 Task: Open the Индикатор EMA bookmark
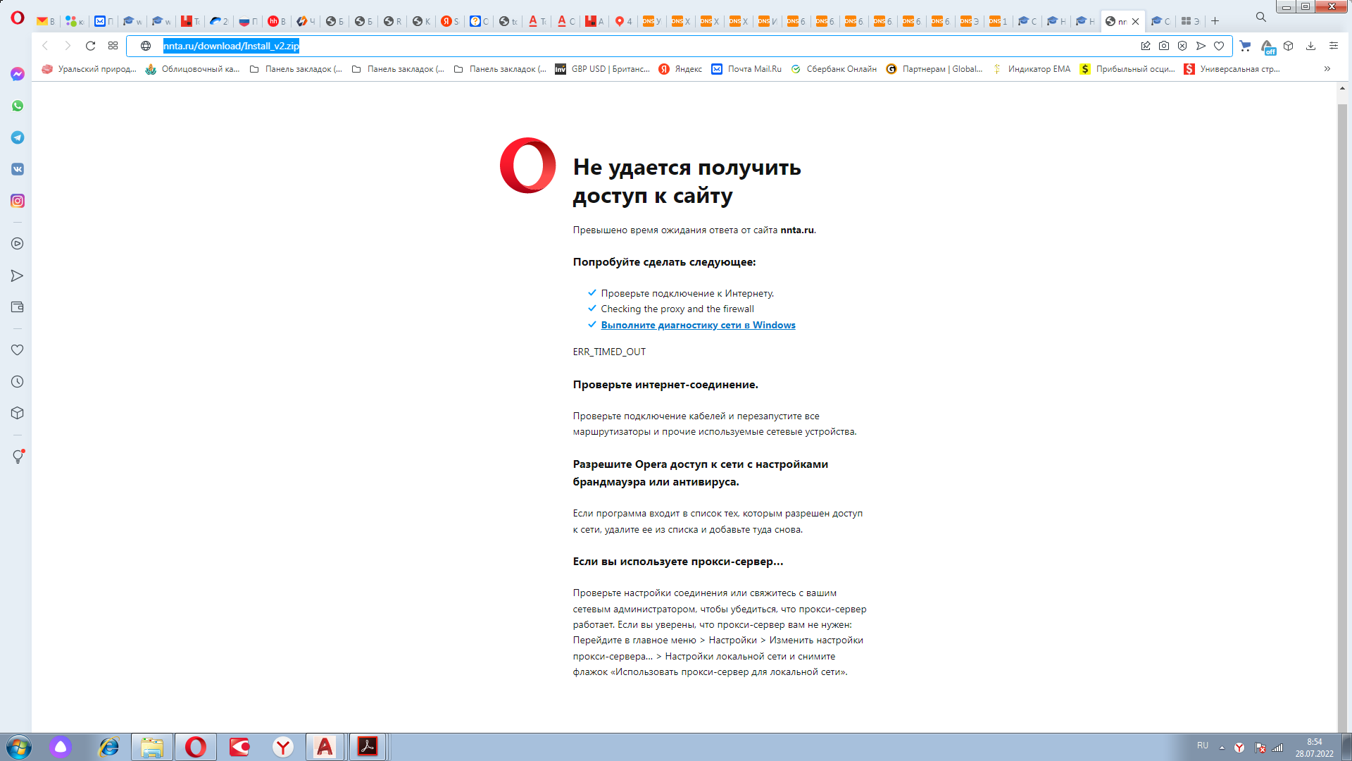click(x=1031, y=69)
